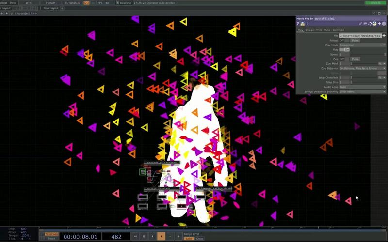The image size is (388, 242).
Task: Click the copy parameters icon
Action: tap(370, 24)
